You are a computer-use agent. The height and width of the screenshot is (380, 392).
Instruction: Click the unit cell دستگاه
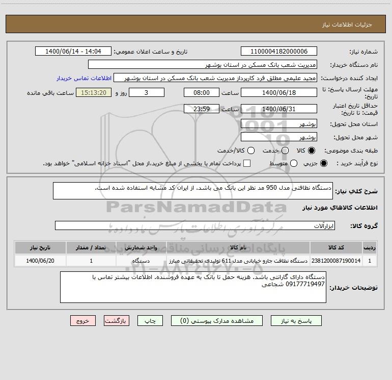click(x=141, y=261)
